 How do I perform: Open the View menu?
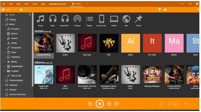[x=18, y=4]
